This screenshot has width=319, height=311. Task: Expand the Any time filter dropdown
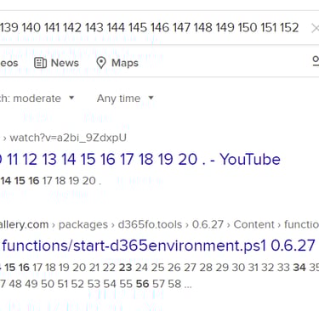pos(125,99)
